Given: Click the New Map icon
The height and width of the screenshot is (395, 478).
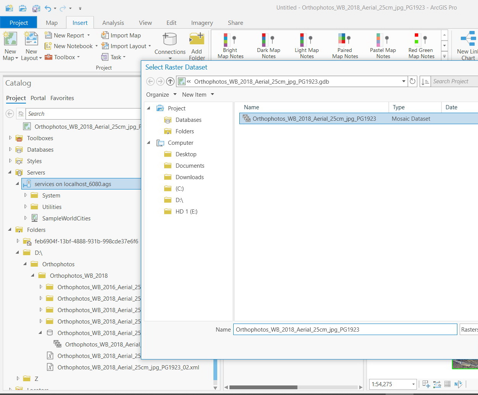Looking at the screenshot, I should (10, 39).
